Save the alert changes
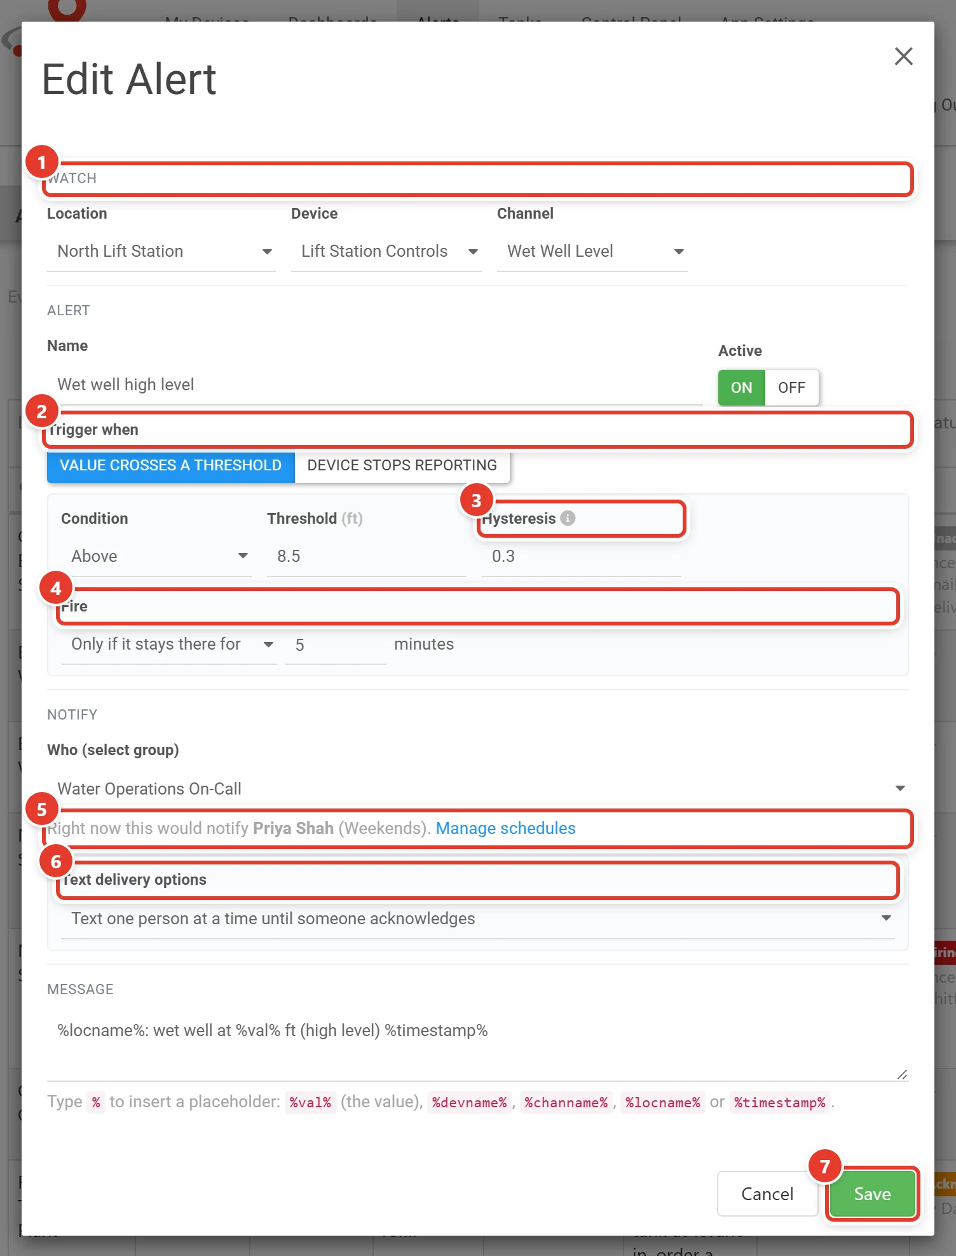Image resolution: width=956 pixels, height=1256 pixels. pos(872,1194)
